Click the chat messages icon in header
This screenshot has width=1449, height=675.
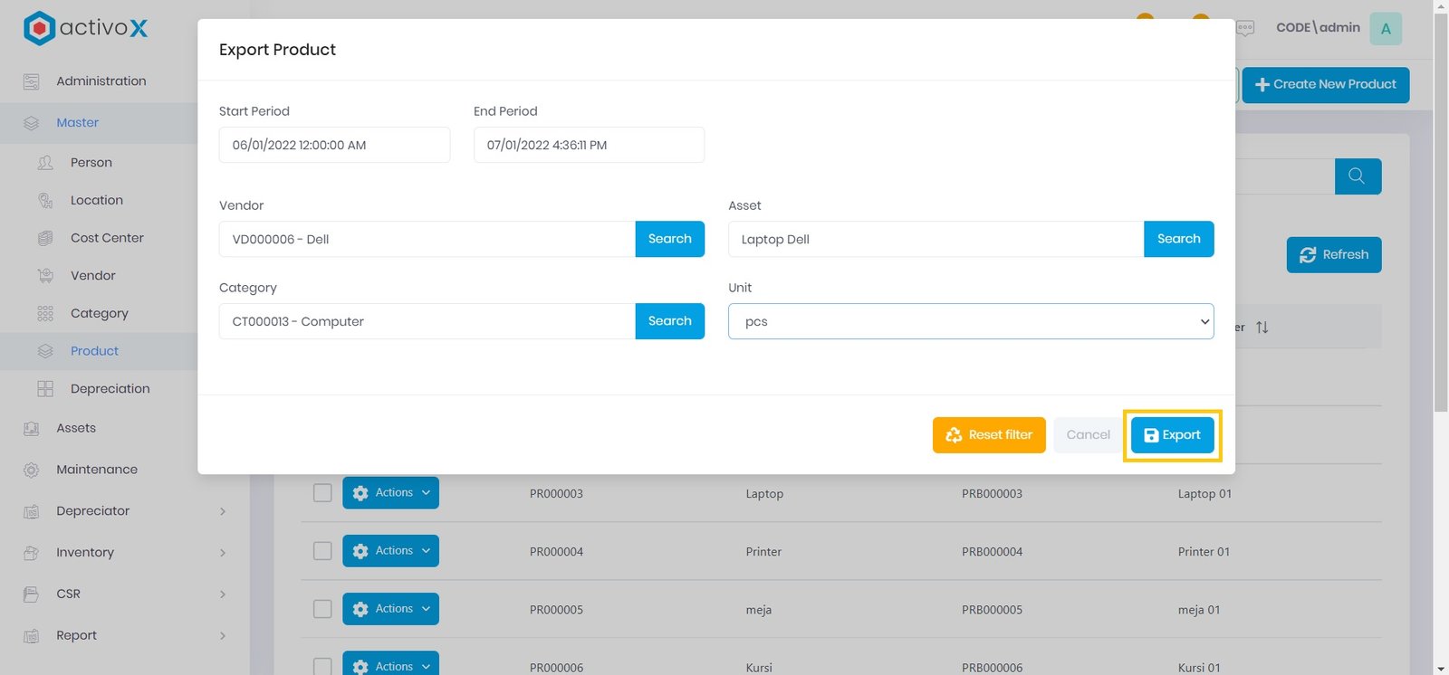pyautogui.click(x=1245, y=28)
